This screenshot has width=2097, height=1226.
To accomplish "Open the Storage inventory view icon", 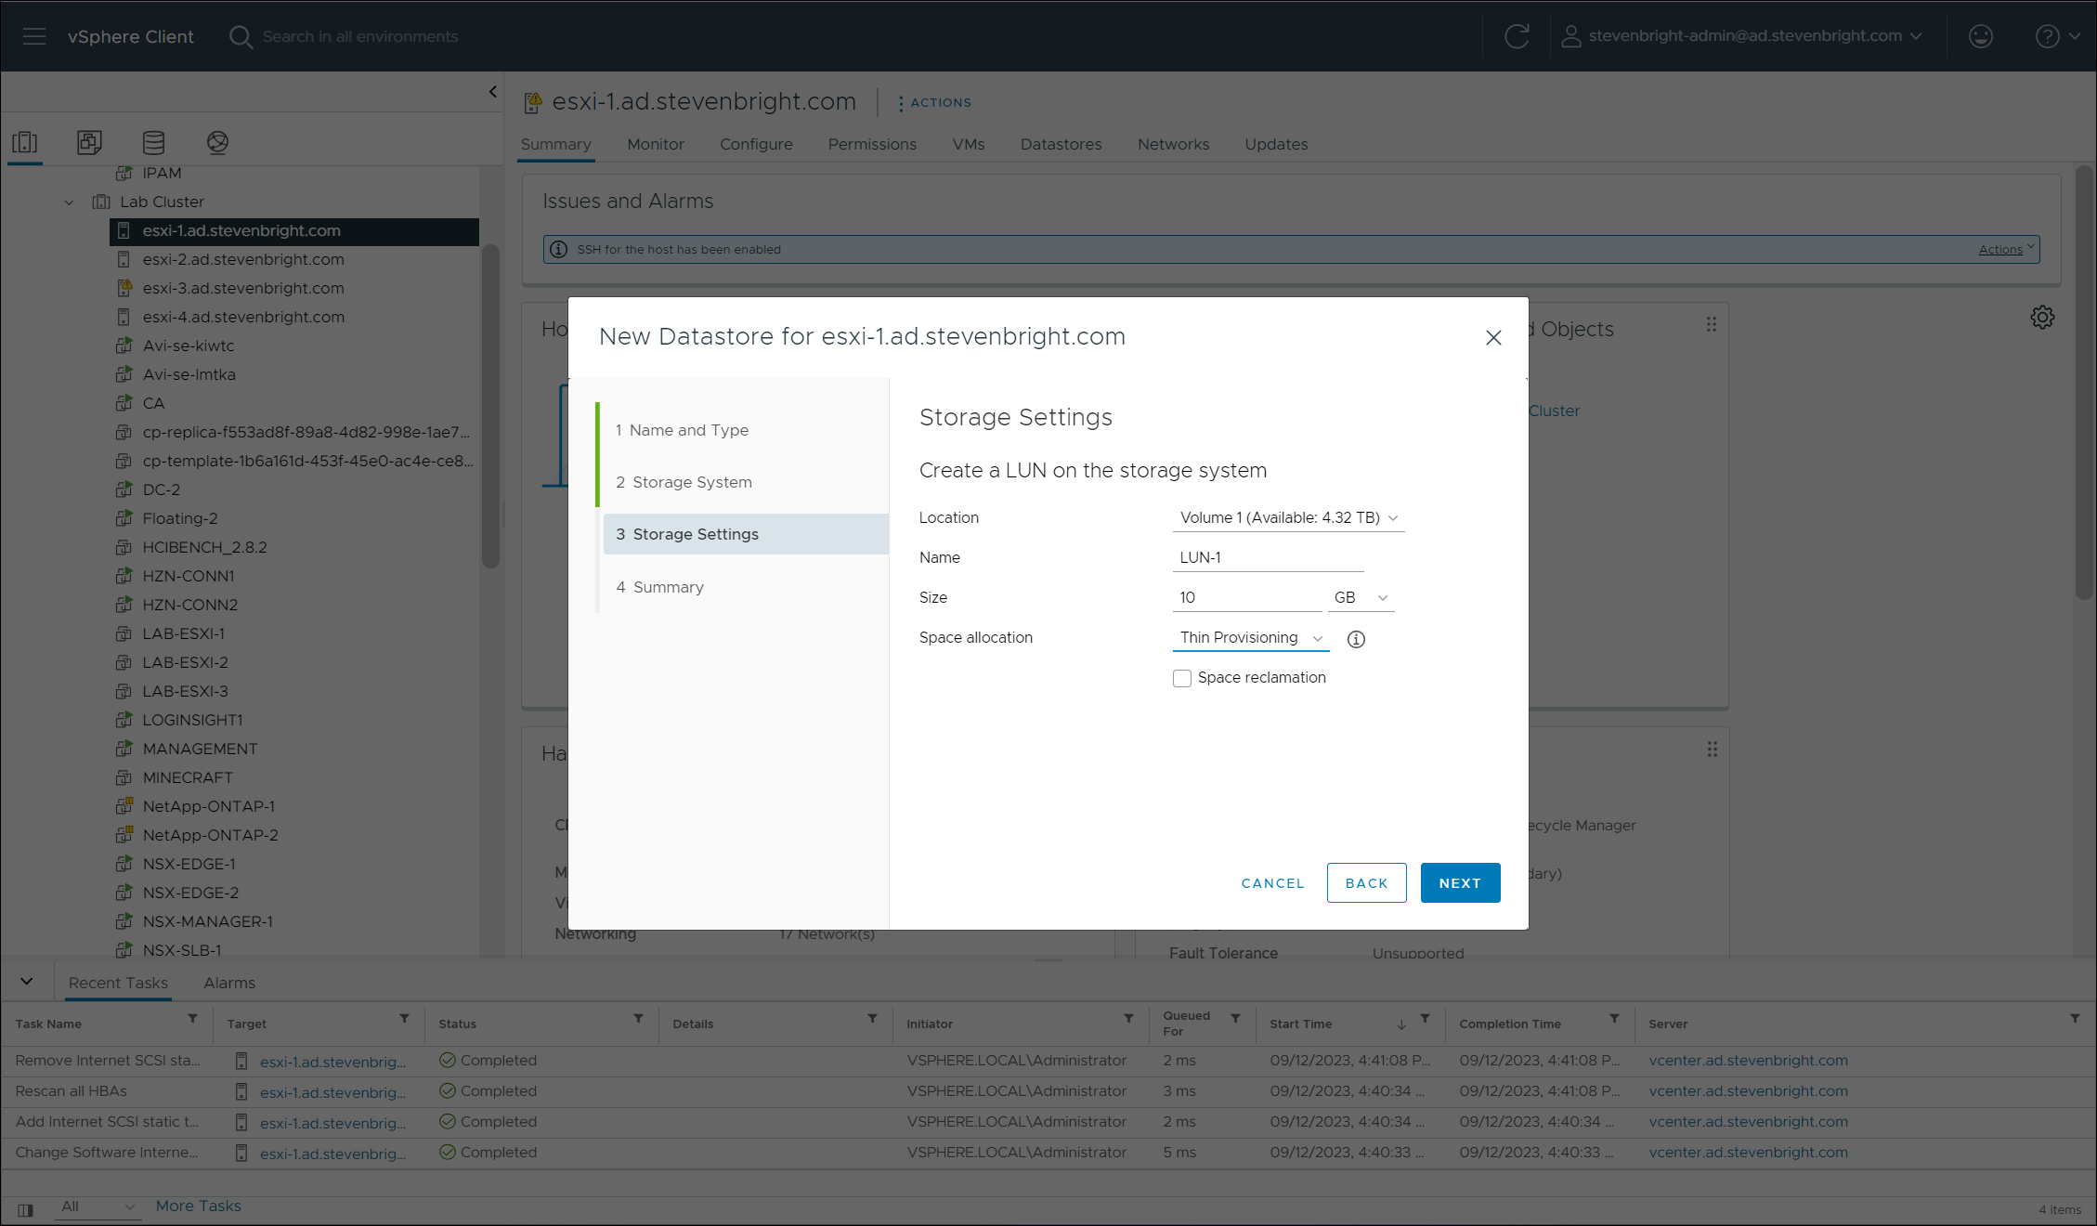I will [153, 142].
